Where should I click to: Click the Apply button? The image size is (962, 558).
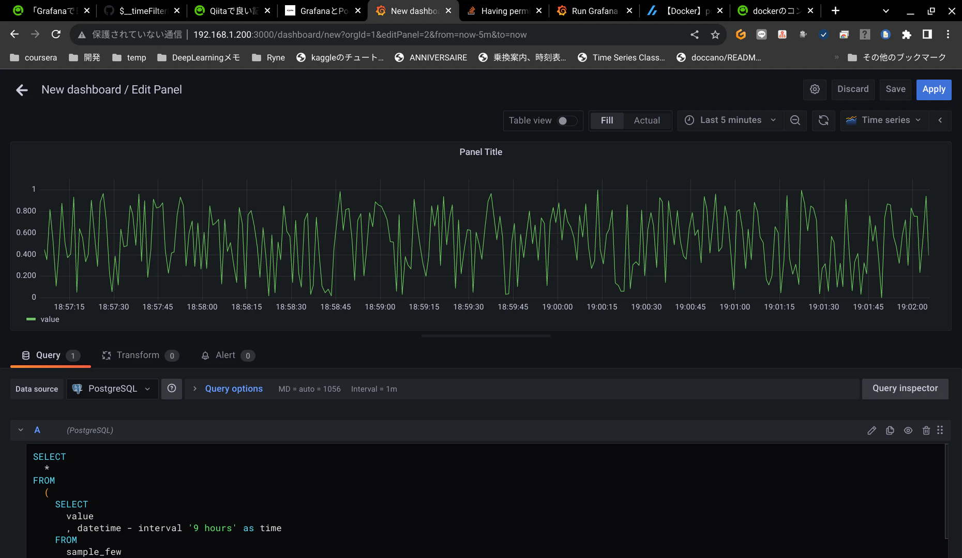(x=934, y=89)
